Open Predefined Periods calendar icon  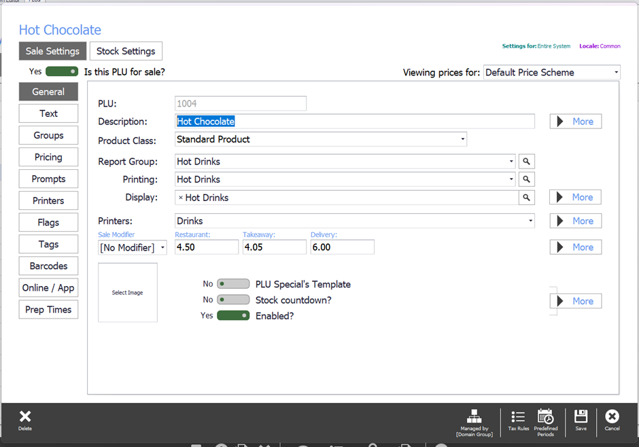545,416
